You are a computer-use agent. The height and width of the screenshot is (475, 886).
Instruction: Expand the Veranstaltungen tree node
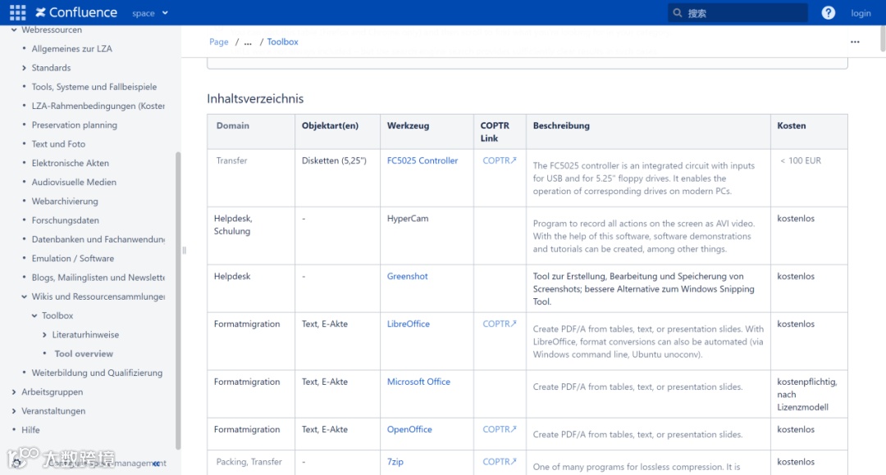tap(14, 411)
